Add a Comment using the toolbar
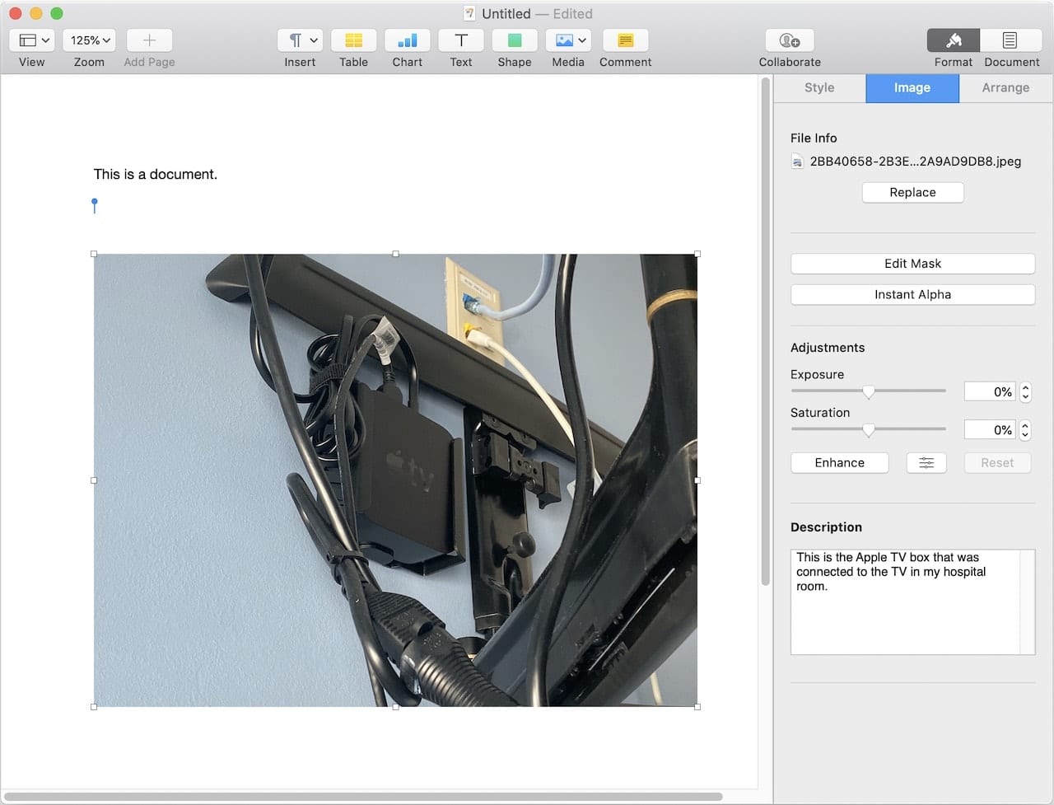Image resolution: width=1054 pixels, height=805 pixels. (625, 40)
